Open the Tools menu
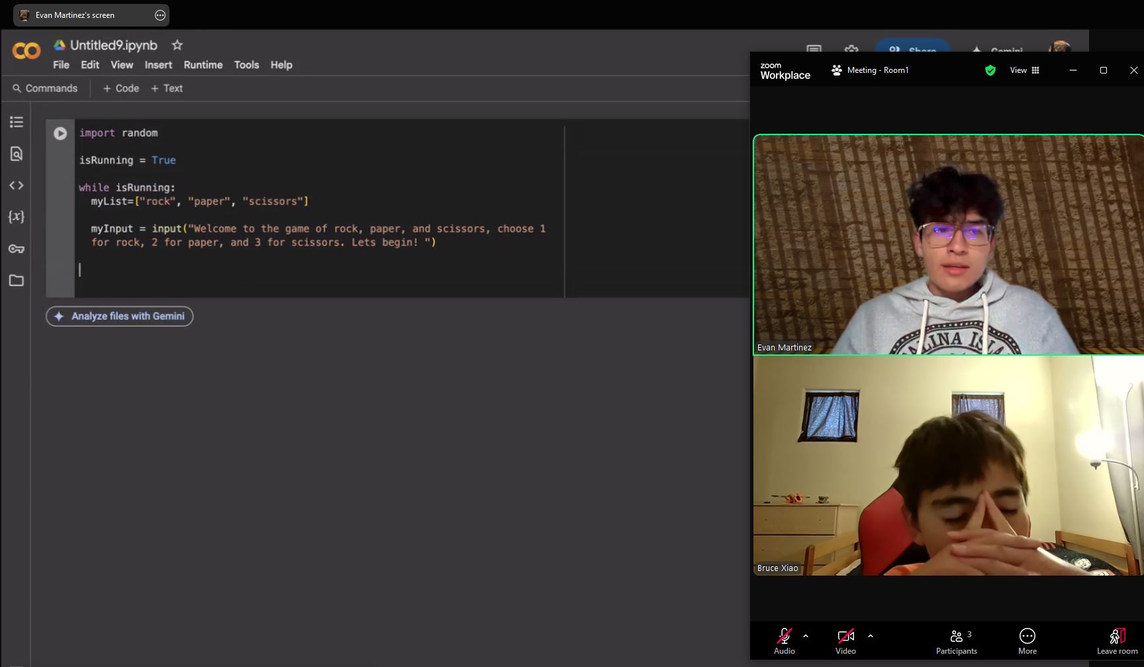The image size is (1144, 667). tap(246, 65)
